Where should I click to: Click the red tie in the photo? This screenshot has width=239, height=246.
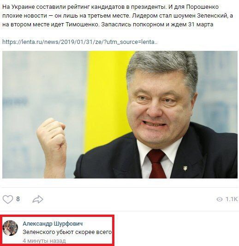pyautogui.click(x=156, y=164)
